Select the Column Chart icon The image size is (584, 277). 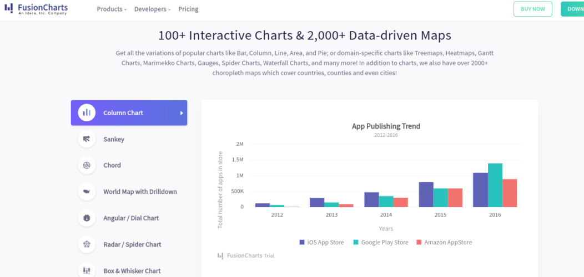click(87, 112)
